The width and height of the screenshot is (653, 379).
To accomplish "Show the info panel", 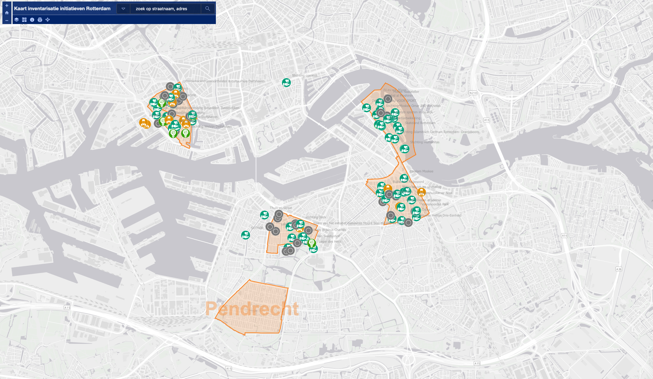I will (x=32, y=20).
